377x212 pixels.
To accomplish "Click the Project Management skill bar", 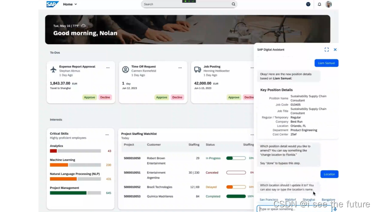I will (x=75, y=193).
